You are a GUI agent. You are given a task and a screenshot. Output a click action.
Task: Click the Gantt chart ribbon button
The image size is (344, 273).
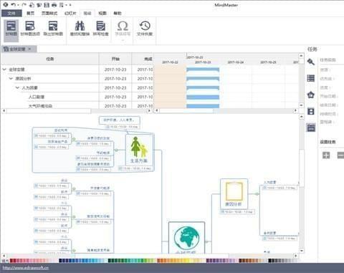pyautogui.click(x=11, y=28)
